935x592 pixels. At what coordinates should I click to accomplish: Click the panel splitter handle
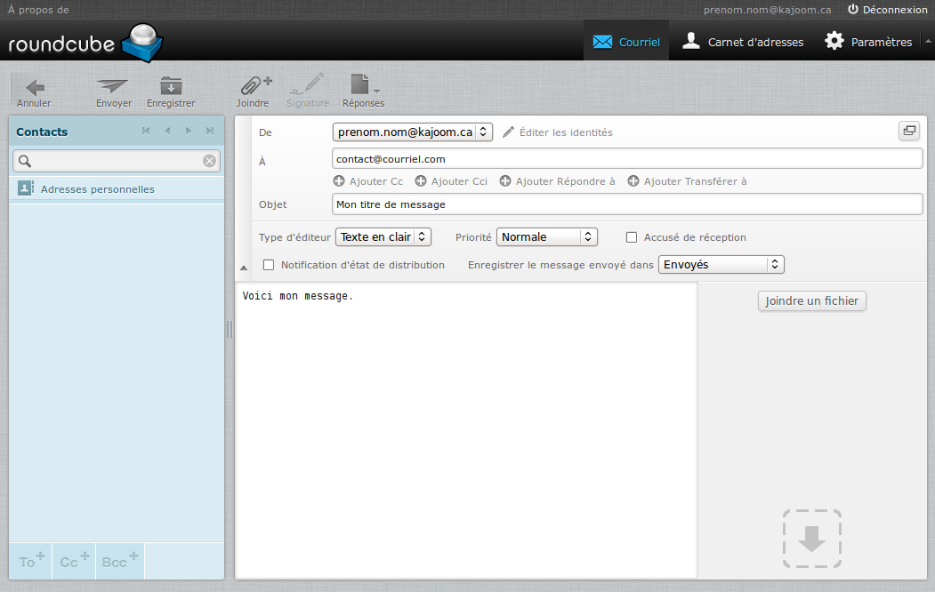pyautogui.click(x=230, y=330)
